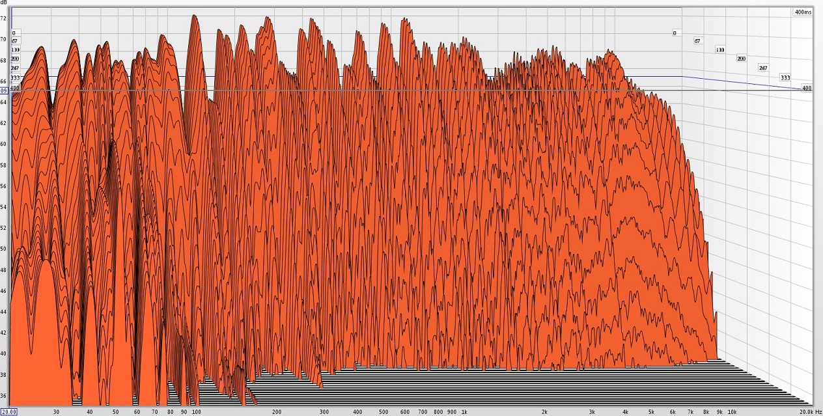
Task: Click the 10k tick on frequency axis
Action: 732,412
